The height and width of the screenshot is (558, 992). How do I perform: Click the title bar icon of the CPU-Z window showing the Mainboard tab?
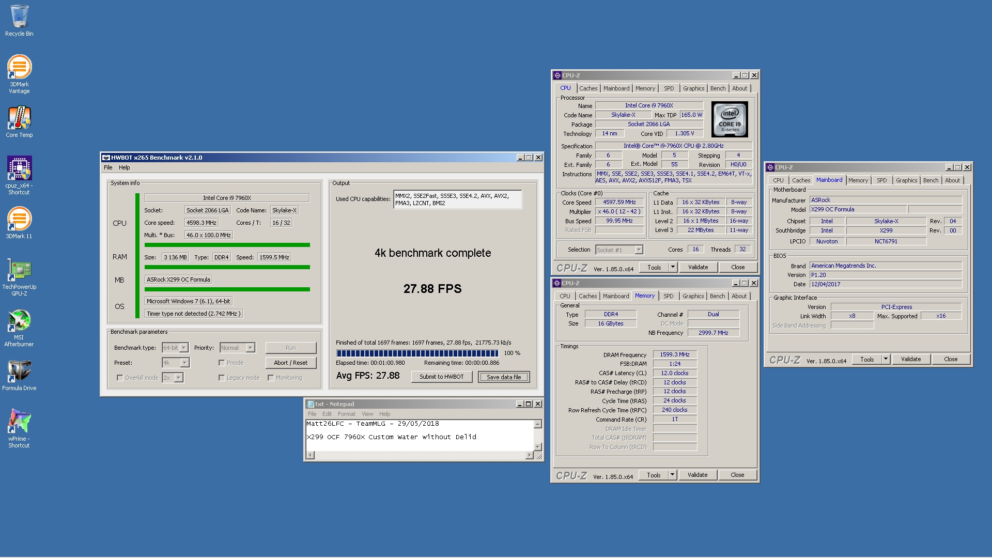770,167
